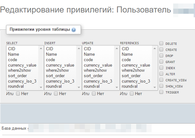Check the ALTER privilege option
This screenshot has height=138, width=195.
[x=161, y=74]
